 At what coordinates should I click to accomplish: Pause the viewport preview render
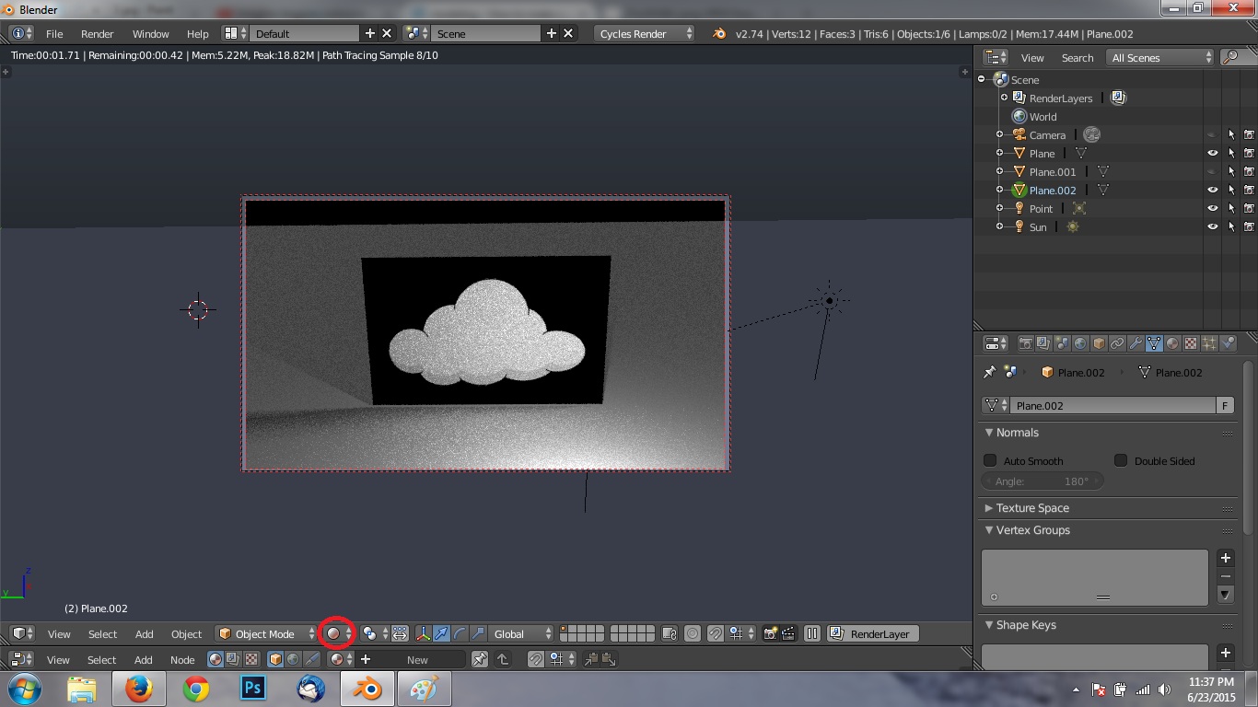[812, 633]
